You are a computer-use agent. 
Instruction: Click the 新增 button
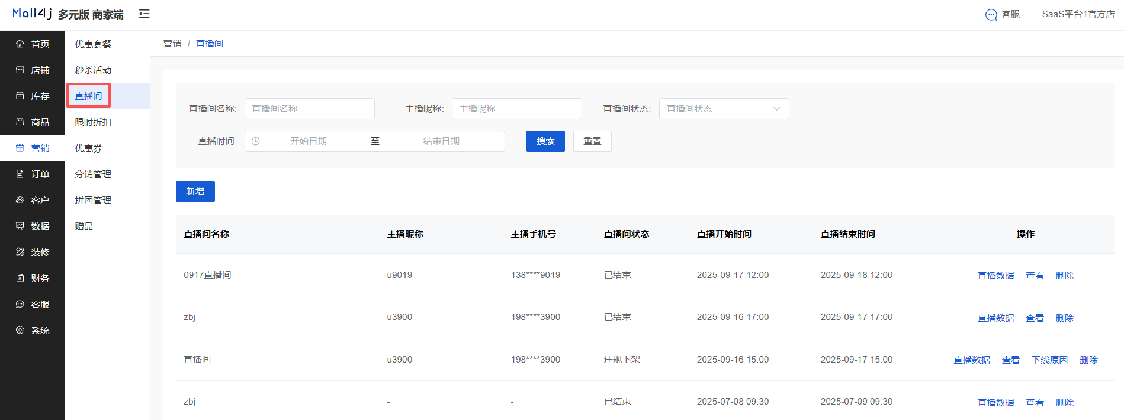195,191
